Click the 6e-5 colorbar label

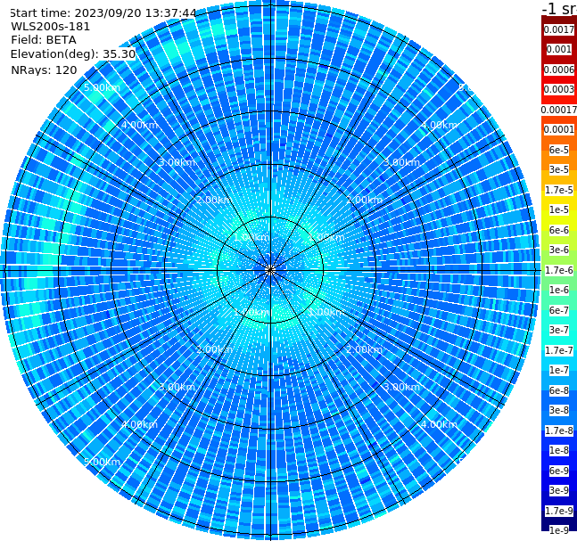(559, 150)
